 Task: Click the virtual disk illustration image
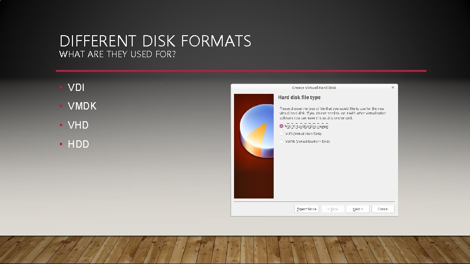pyautogui.click(x=254, y=146)
